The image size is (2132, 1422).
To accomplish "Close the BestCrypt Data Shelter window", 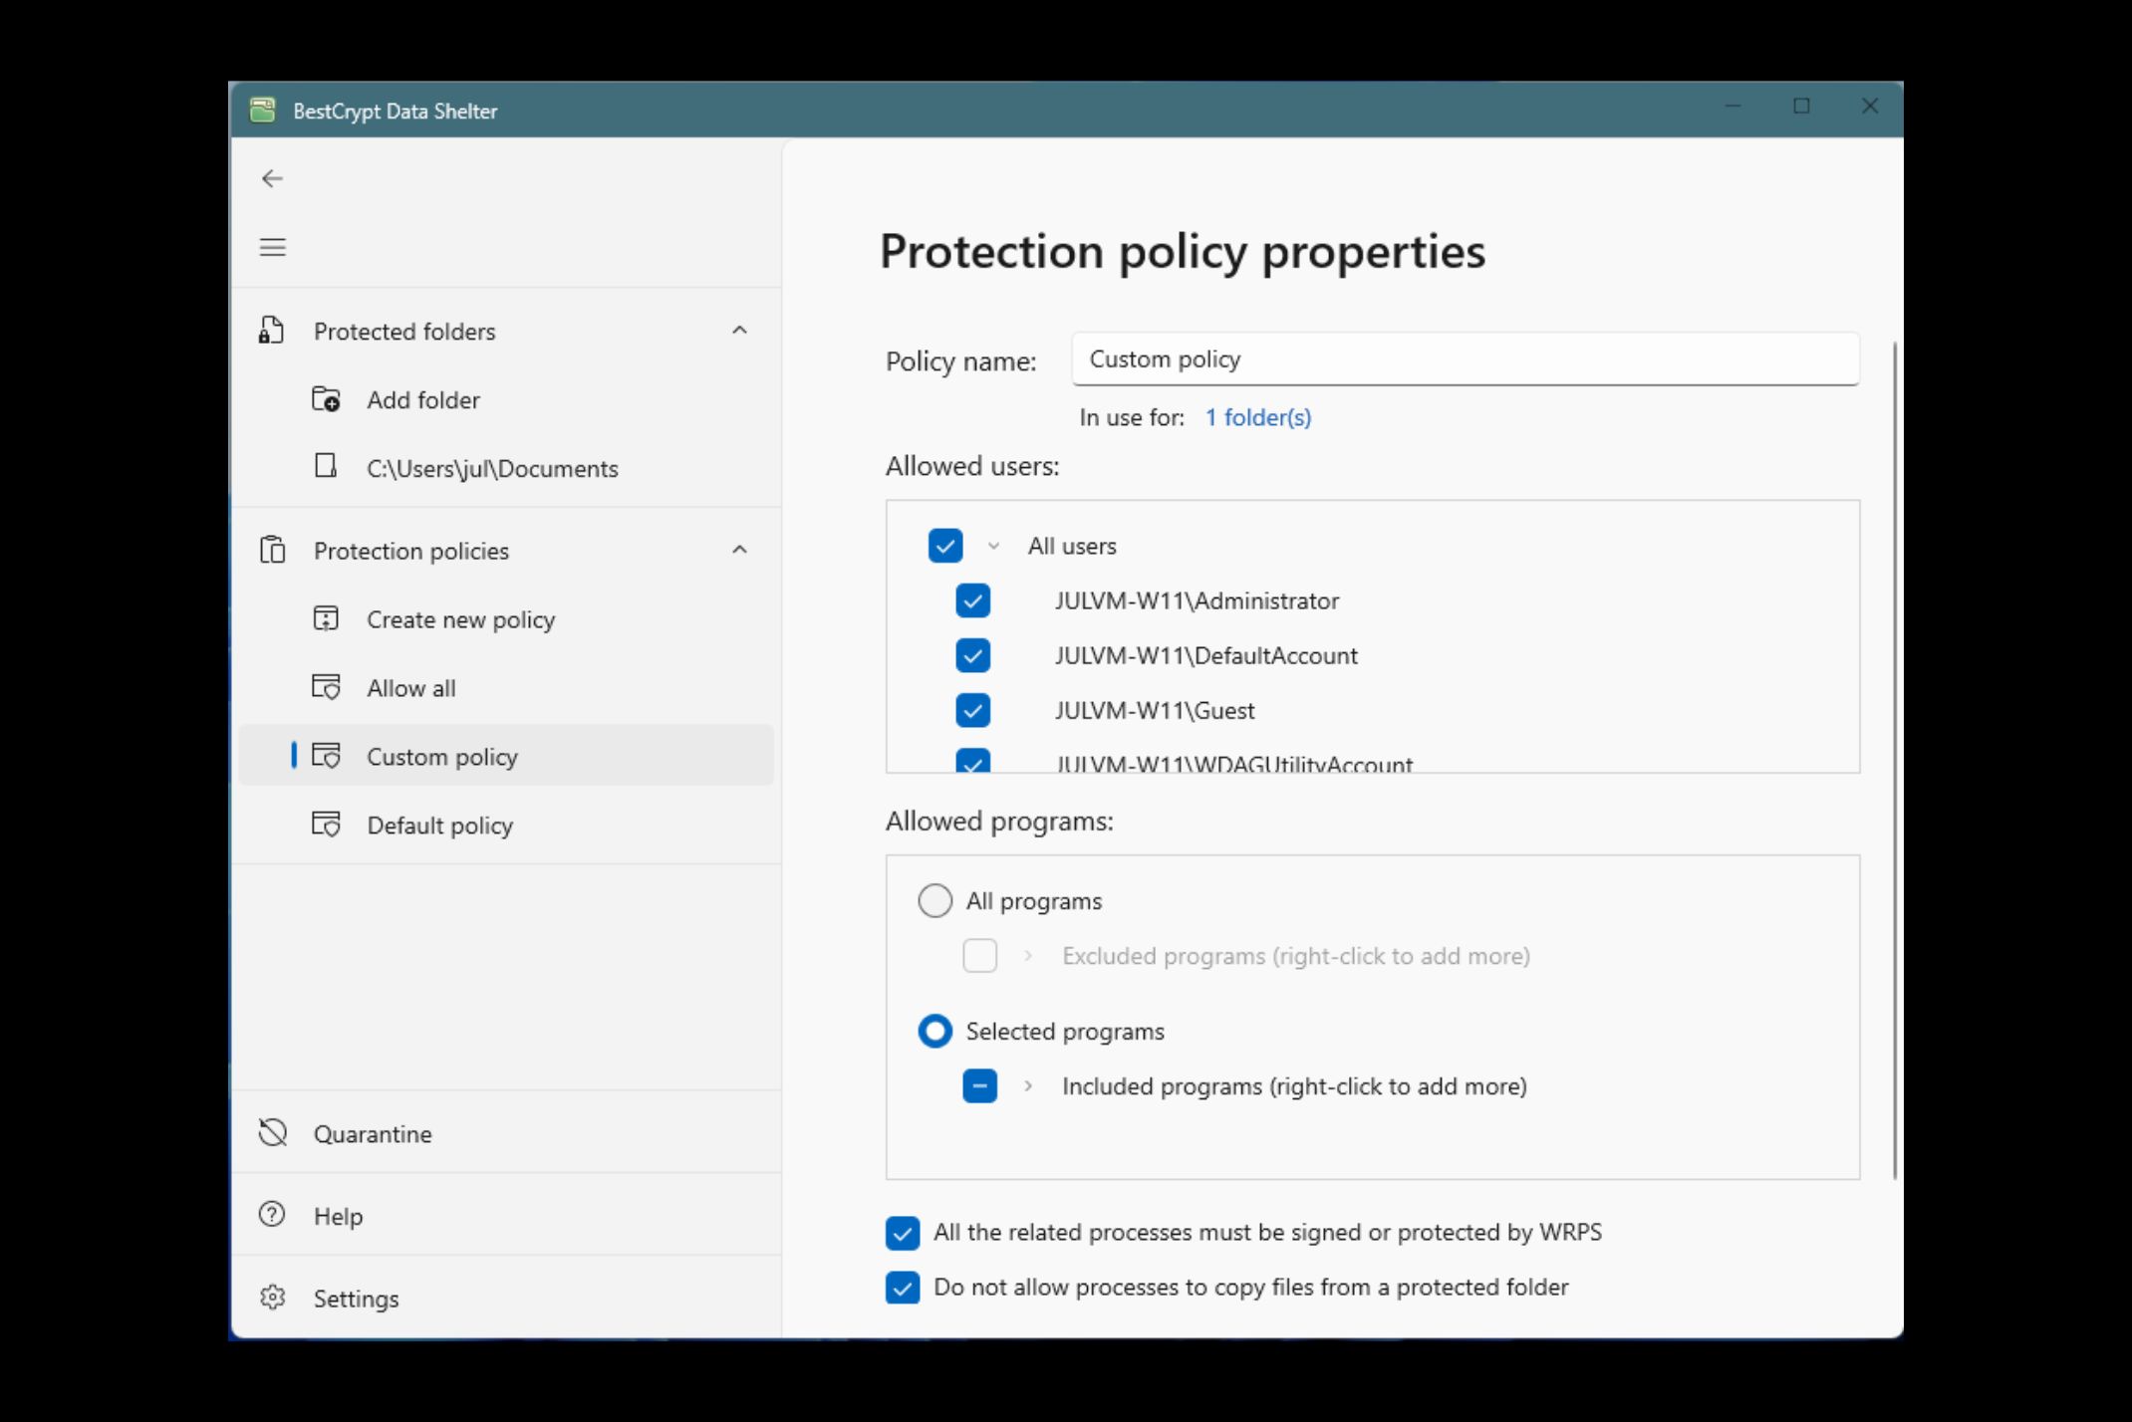I will [1870, 106].
